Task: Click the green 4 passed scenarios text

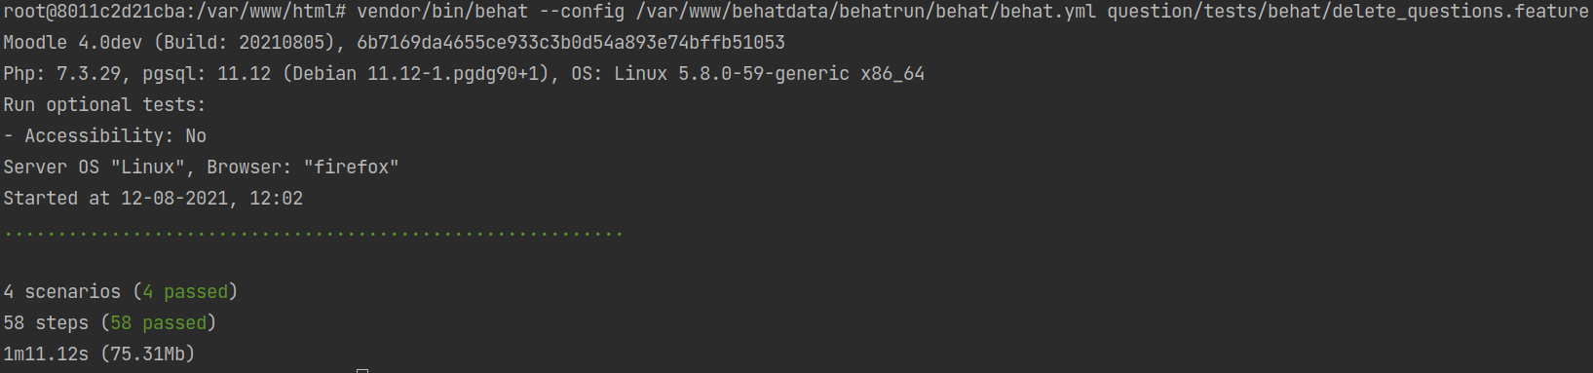Action: (185, 292)
